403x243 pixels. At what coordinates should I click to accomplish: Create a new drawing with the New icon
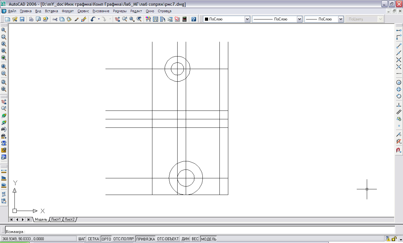point(8,19)
